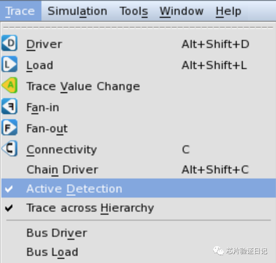This screenshot has height=263, width=276.
Task: Click the Fan-out 'F' icon
Action: pos(9,128)
